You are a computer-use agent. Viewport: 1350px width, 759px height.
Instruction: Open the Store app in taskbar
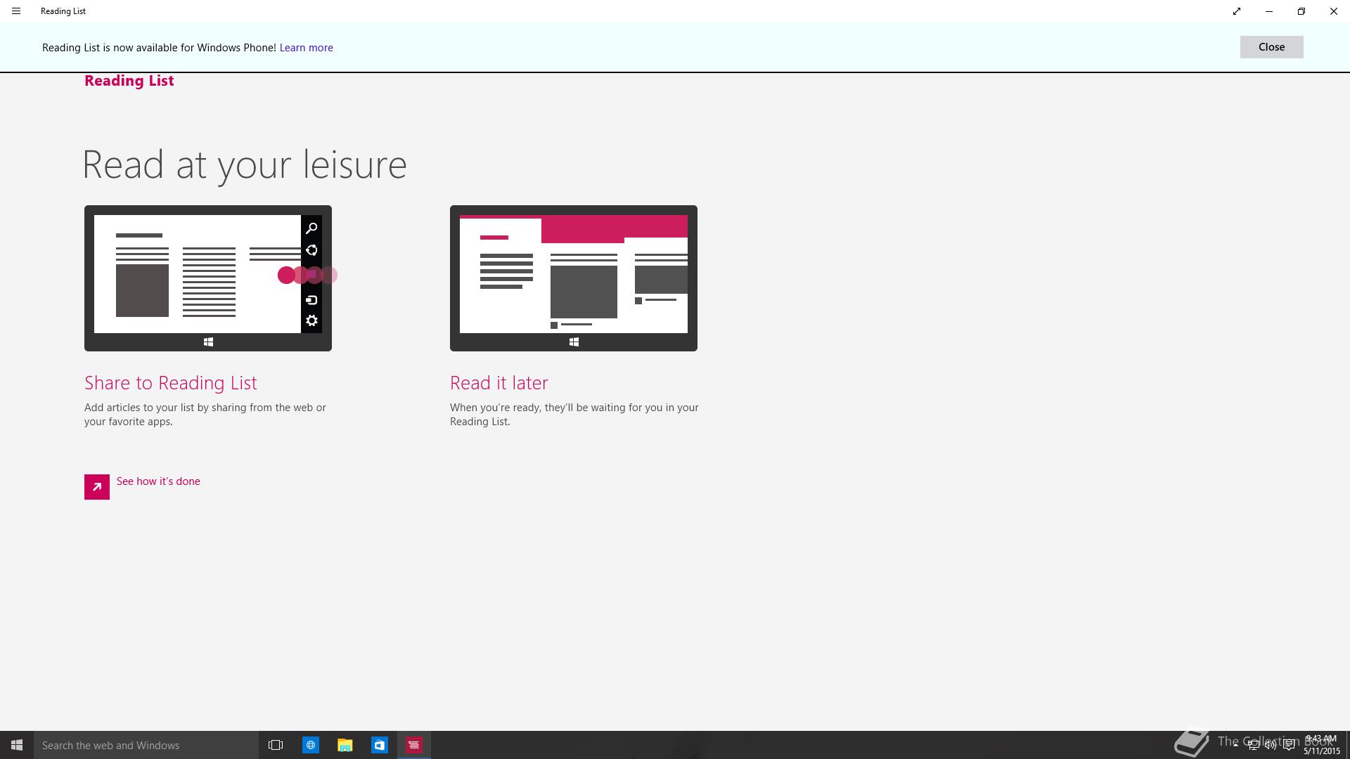(x=379, y=745)
